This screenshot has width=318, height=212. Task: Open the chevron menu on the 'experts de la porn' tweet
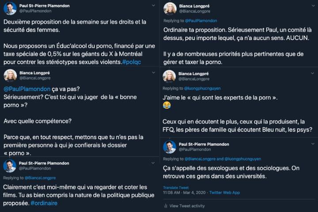tap(312, 73)
